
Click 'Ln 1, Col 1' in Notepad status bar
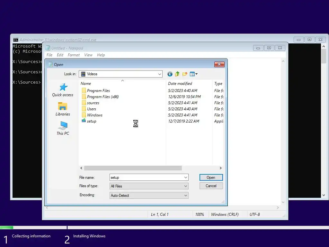point(160,215)
